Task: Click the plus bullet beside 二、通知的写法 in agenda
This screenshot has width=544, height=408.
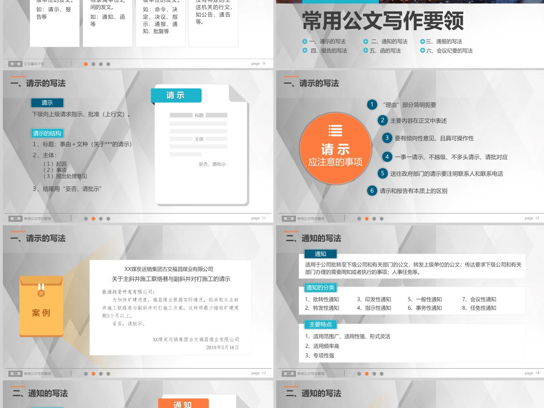Action: pyautogui.click(x=366, y=41)
